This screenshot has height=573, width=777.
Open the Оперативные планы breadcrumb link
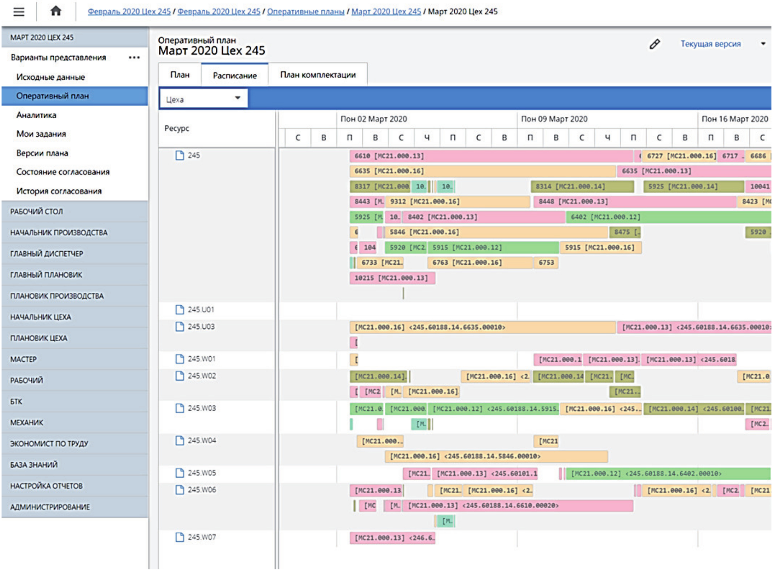pyautogui.click(x=305, y=12)
